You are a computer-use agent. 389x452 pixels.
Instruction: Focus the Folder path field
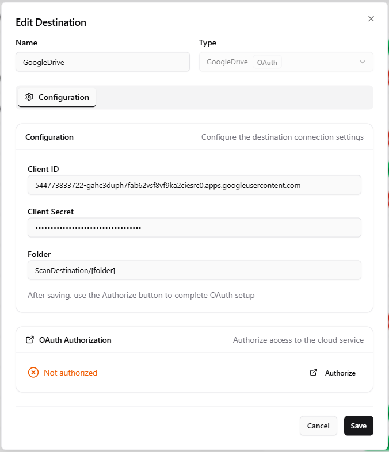pyautogui.click(x=194, y=270)
